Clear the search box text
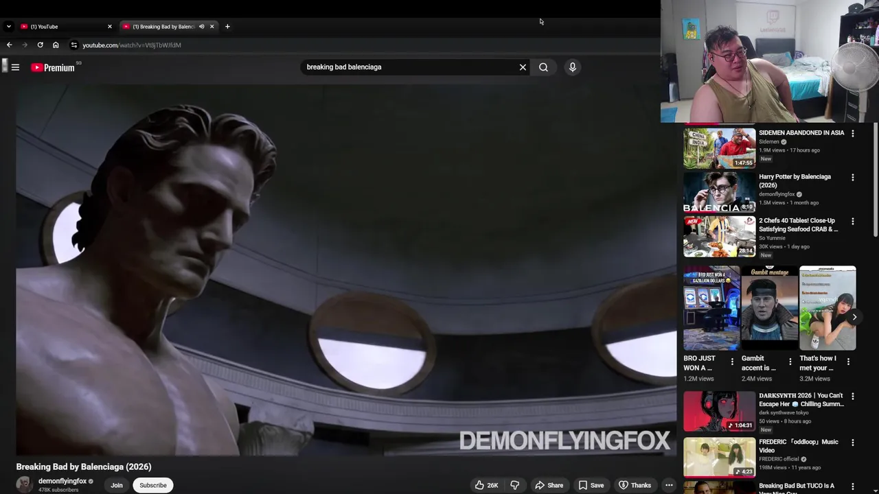 click(523, 67)
